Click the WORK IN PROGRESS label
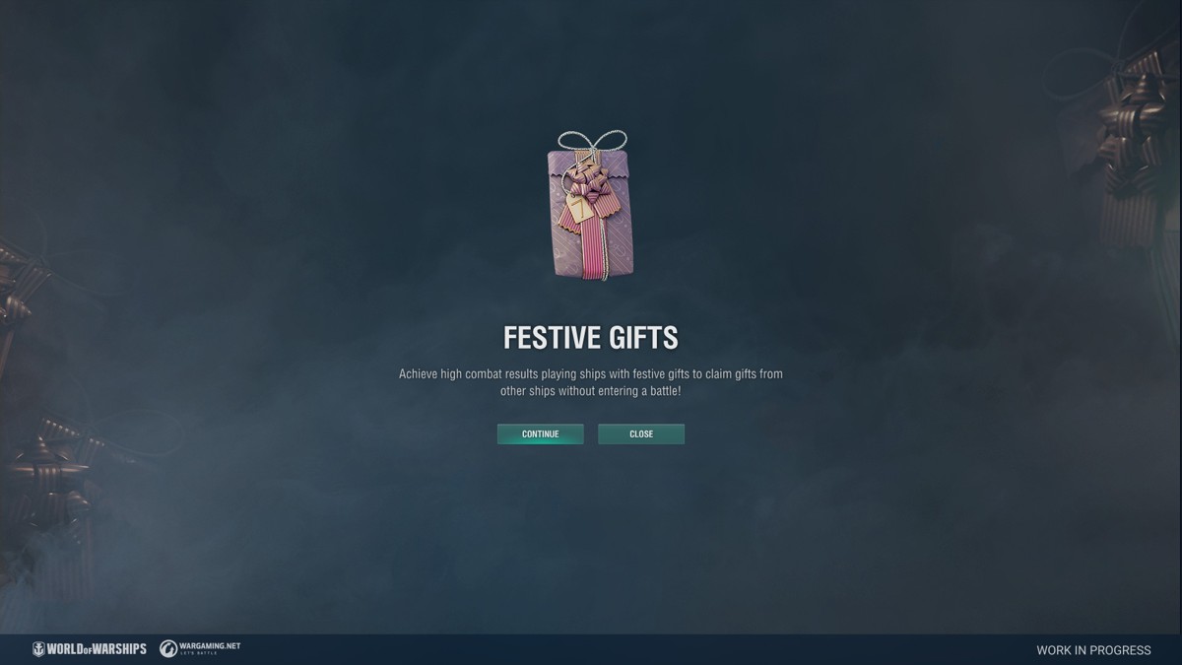This screenshot has height=665, width=1182. tap(1093, 650)
